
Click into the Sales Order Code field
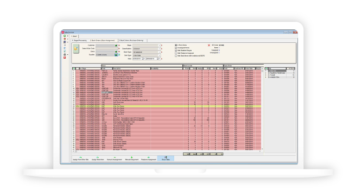click(x=106, y=49)
